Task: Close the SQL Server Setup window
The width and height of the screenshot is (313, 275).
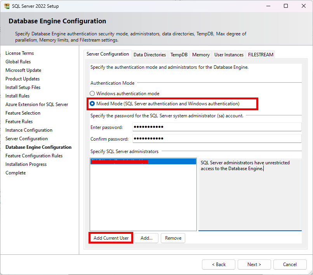Action: pyautogui.click(x=304, y=6)
